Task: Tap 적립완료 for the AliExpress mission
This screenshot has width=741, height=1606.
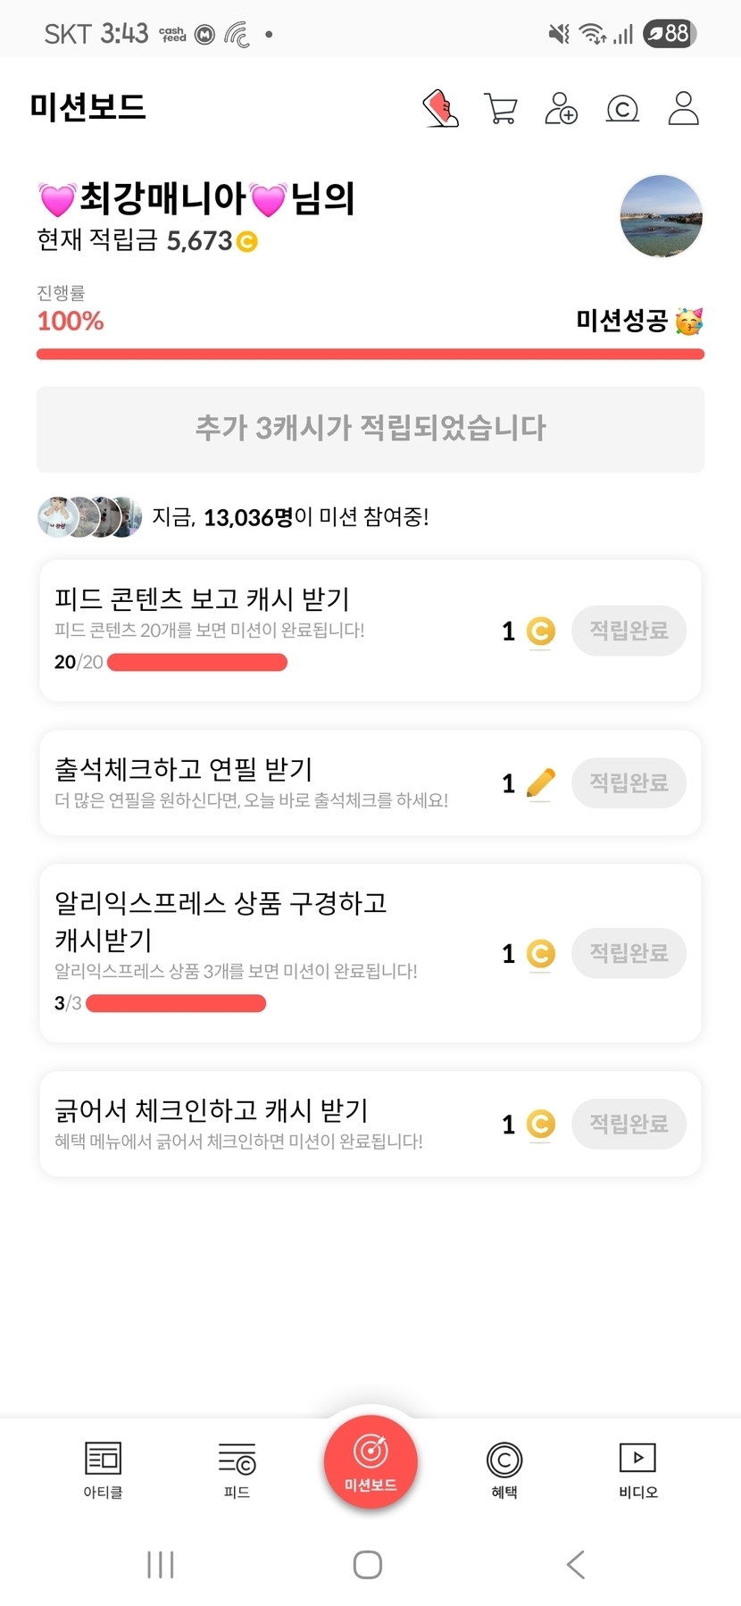Action: tap(629, 953)
